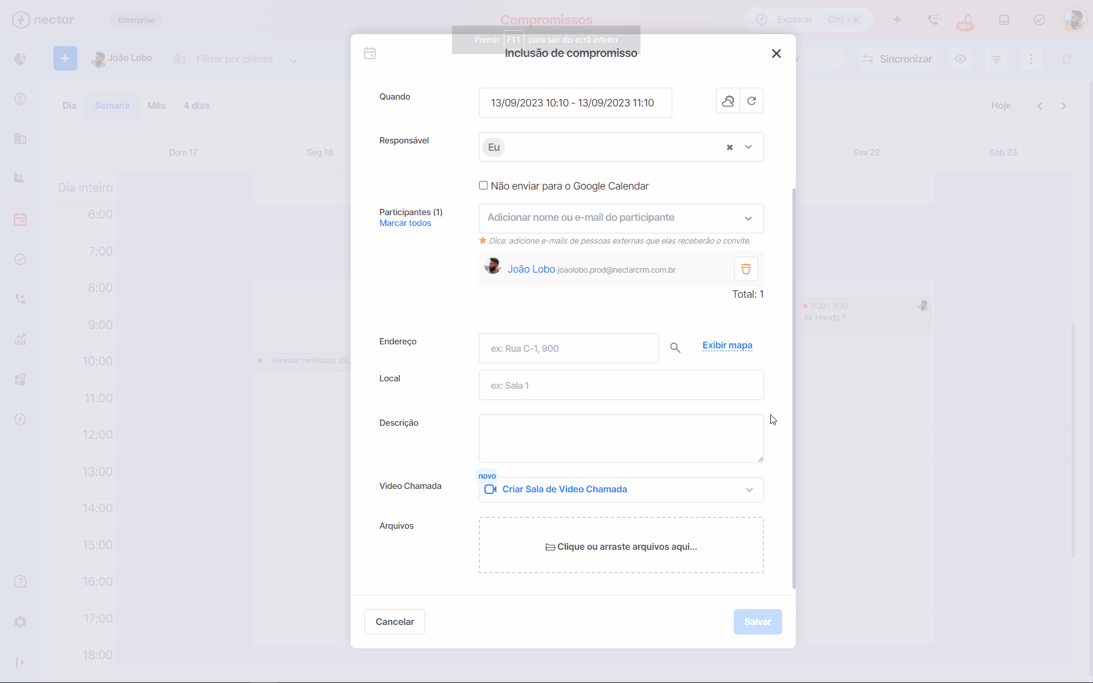Click the inbox tray icon in top bar
The width and height of the screenshot is (1093, 683).
pos(1004,20)
